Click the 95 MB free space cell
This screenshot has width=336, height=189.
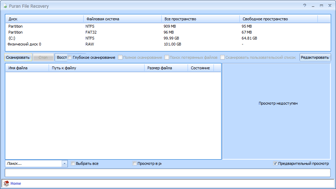[x=247, y=26]
